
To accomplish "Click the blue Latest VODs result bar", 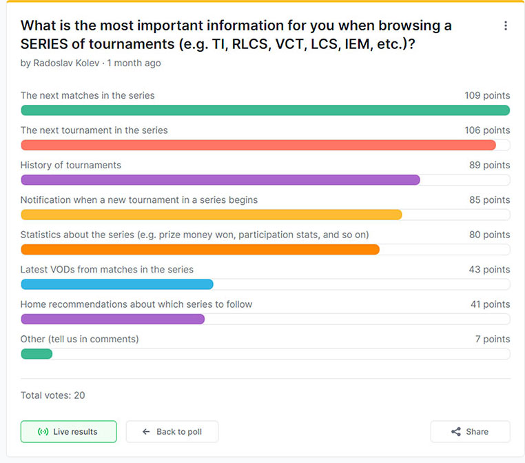I will [x=117, y=284].
